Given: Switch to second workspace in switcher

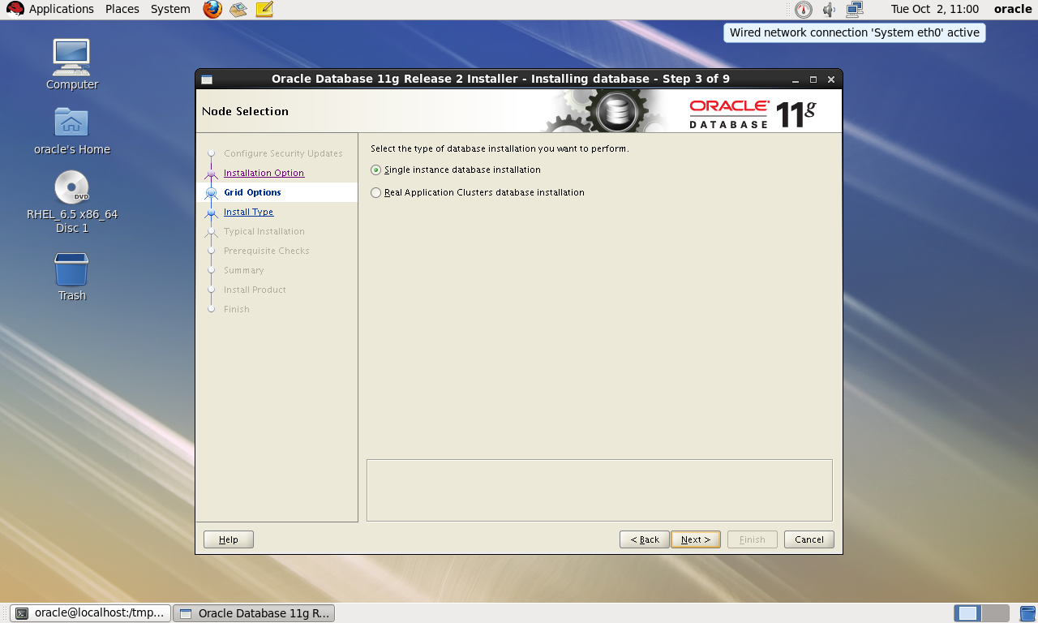Looking at the screenshot, I should pos(996,613).
